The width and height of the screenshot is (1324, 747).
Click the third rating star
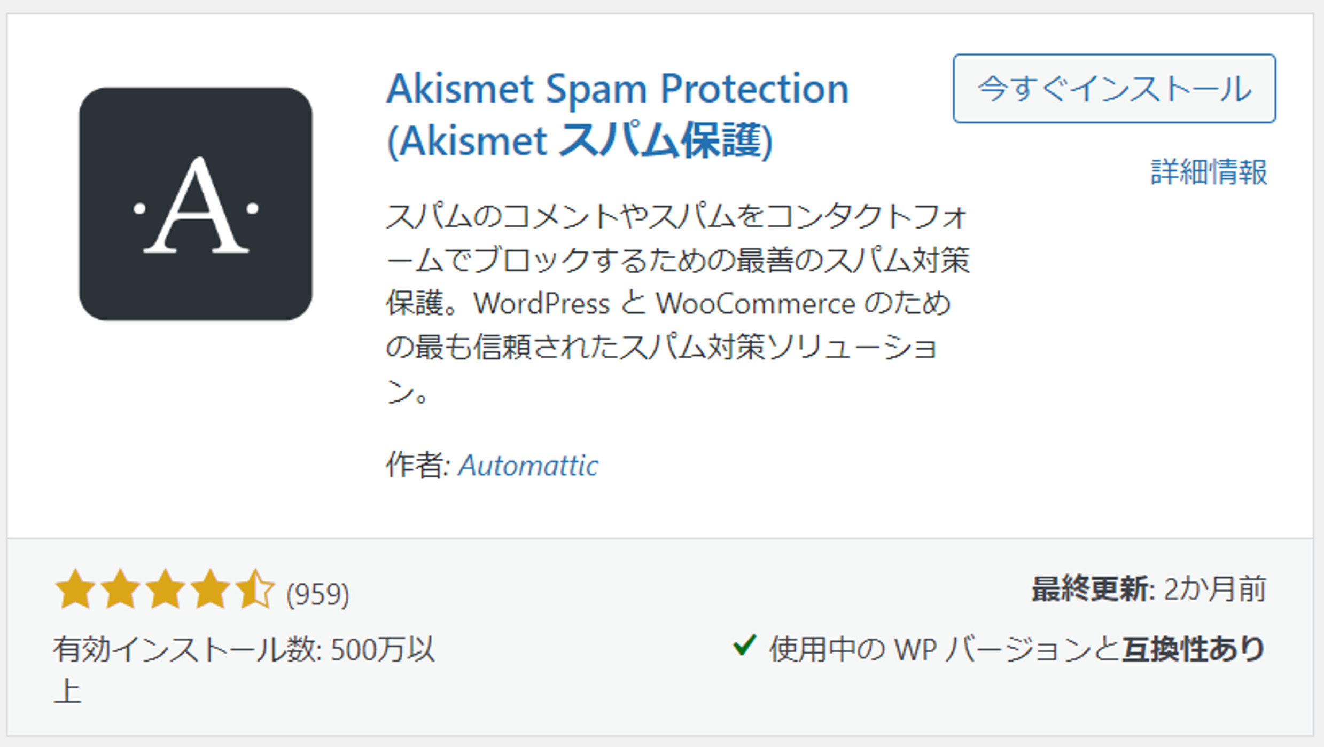tap(166, 589)
